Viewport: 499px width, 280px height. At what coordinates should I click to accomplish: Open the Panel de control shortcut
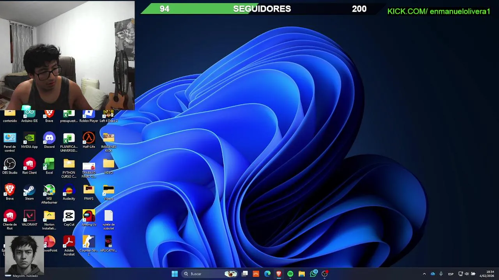(x=10, y=142)
